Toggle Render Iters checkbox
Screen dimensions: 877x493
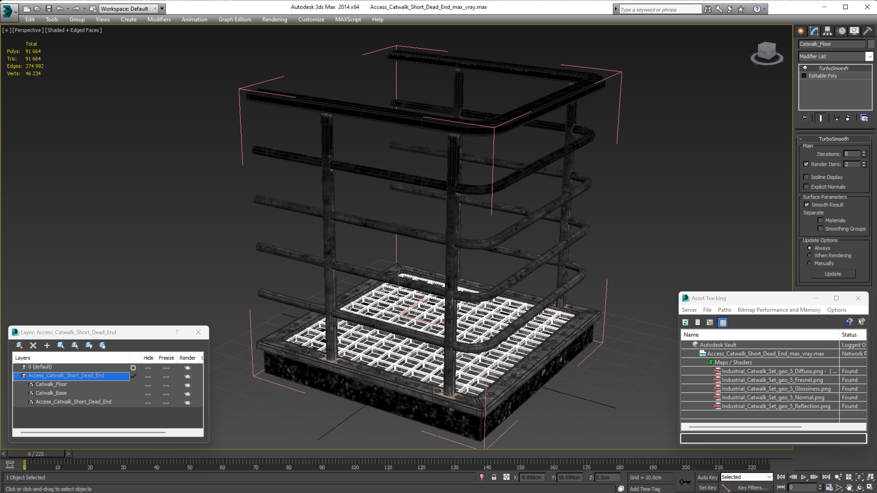coord(806,164)
